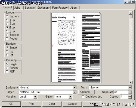This screenshot has width=136, height=108.
Task: Switch to the Jobs tab
Action: (x=17, y=8)
